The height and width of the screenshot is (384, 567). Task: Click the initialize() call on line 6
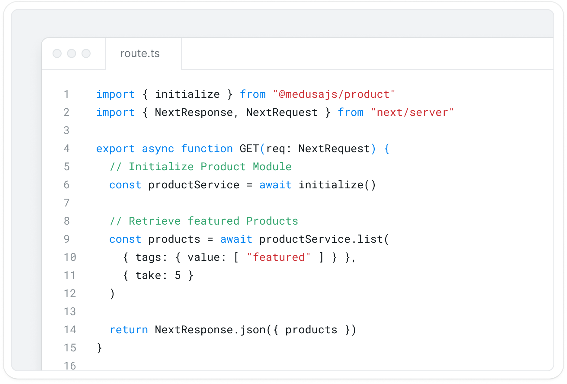(337, 185)
